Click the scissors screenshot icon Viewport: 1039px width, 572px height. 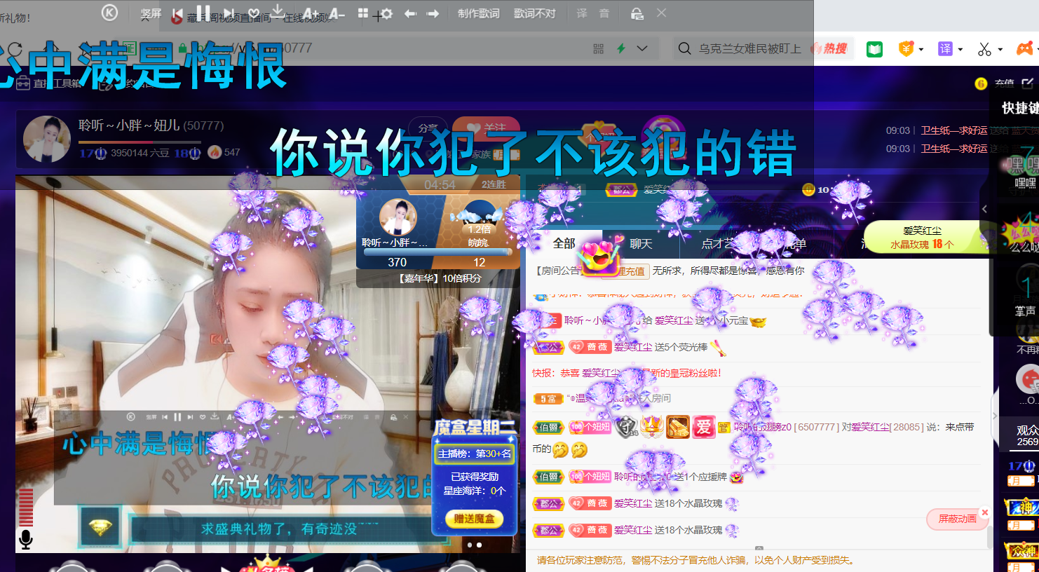985,49
